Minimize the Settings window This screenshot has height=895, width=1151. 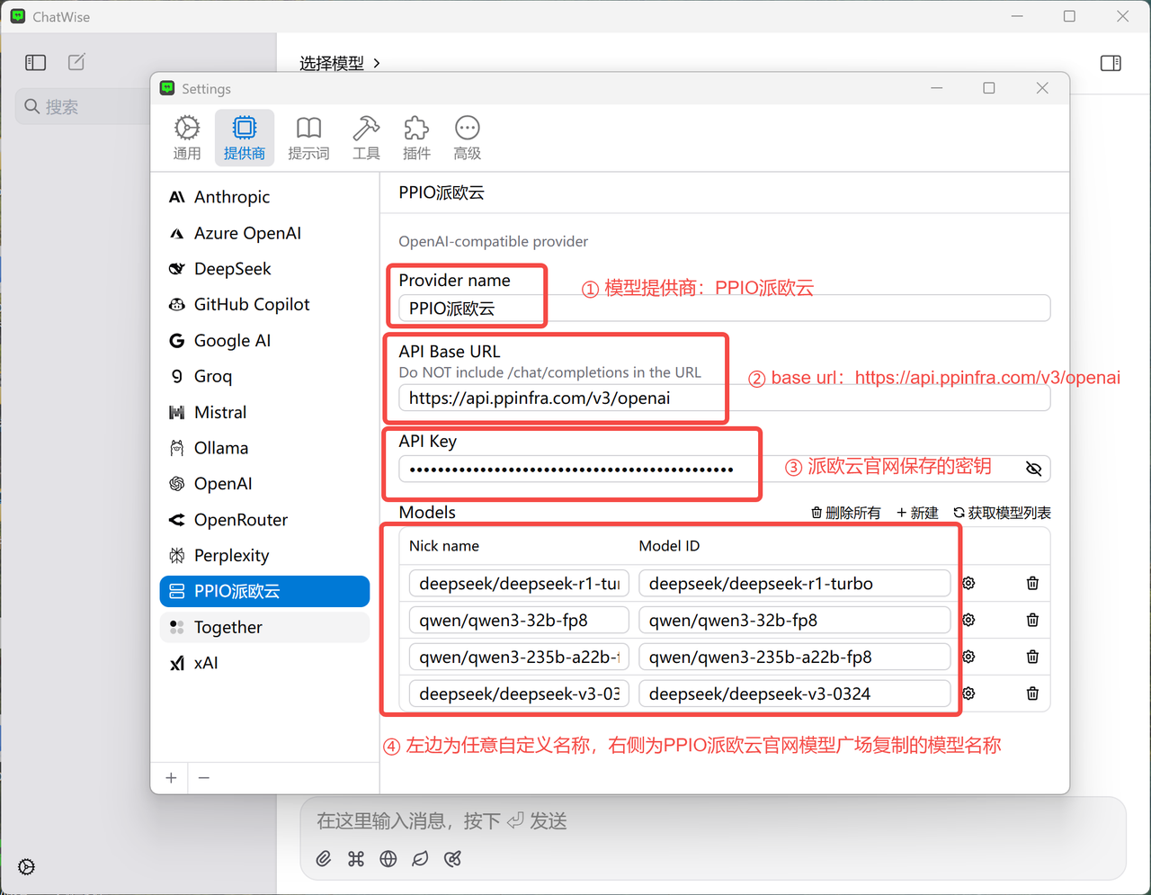click(x=937, y=88)
